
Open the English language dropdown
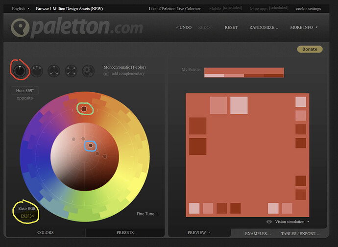[x=21, y=9]
